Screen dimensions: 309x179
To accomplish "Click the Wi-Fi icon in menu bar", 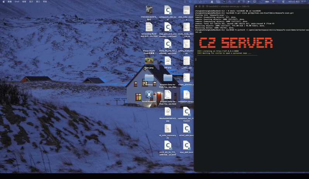I will click(x=273, y=2).
